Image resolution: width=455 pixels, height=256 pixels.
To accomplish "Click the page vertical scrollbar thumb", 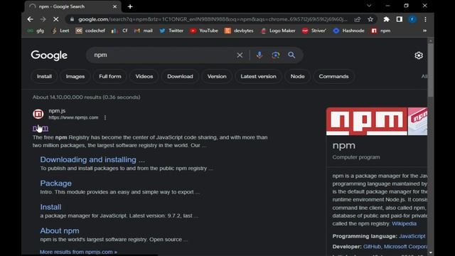I will [x=431, y=70].
